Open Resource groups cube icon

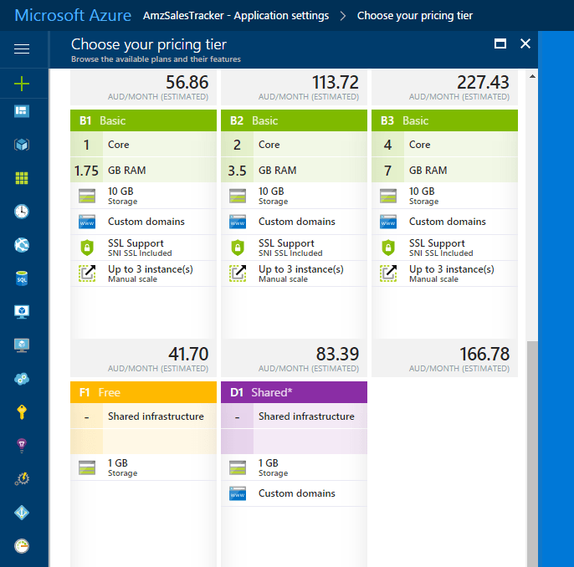click(22, 145)
